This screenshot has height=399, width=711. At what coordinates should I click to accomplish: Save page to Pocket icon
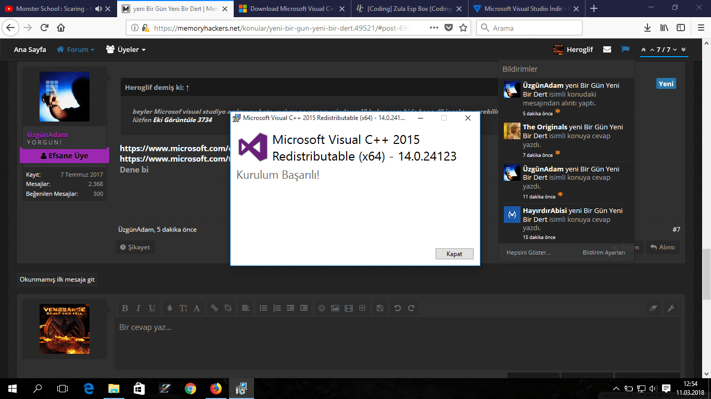449,28
